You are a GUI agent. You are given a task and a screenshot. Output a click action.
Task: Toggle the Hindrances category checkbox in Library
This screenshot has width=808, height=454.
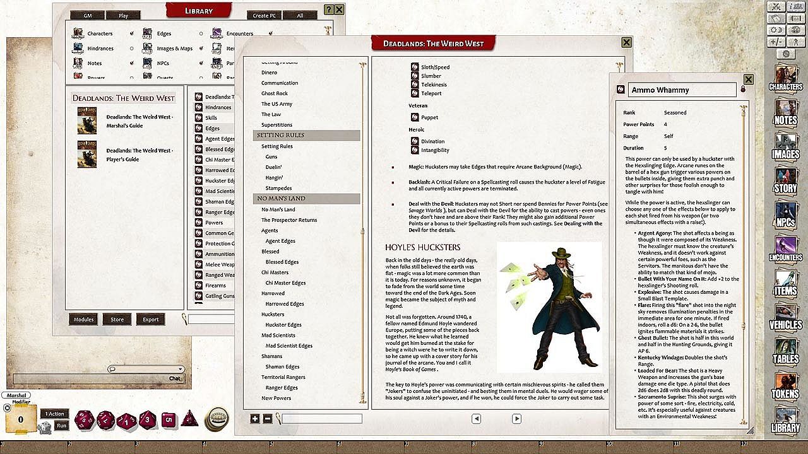click(132, 49)
